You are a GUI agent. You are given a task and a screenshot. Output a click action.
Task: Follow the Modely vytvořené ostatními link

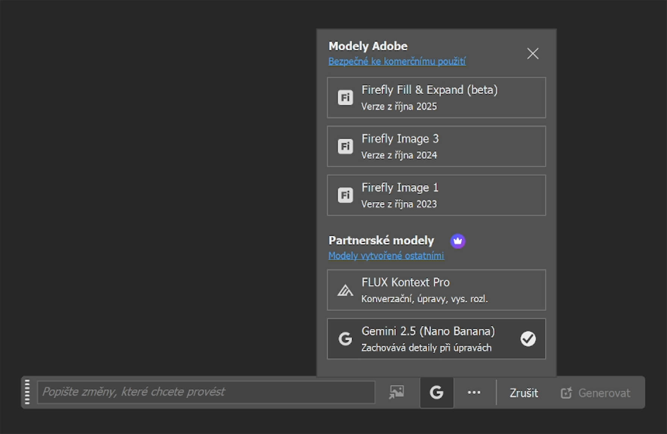point(386,256)
